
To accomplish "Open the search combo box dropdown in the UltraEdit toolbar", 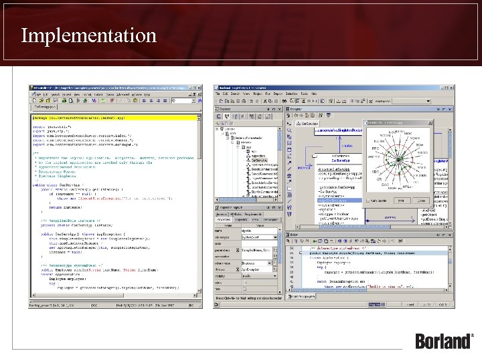I will [193, 101].
